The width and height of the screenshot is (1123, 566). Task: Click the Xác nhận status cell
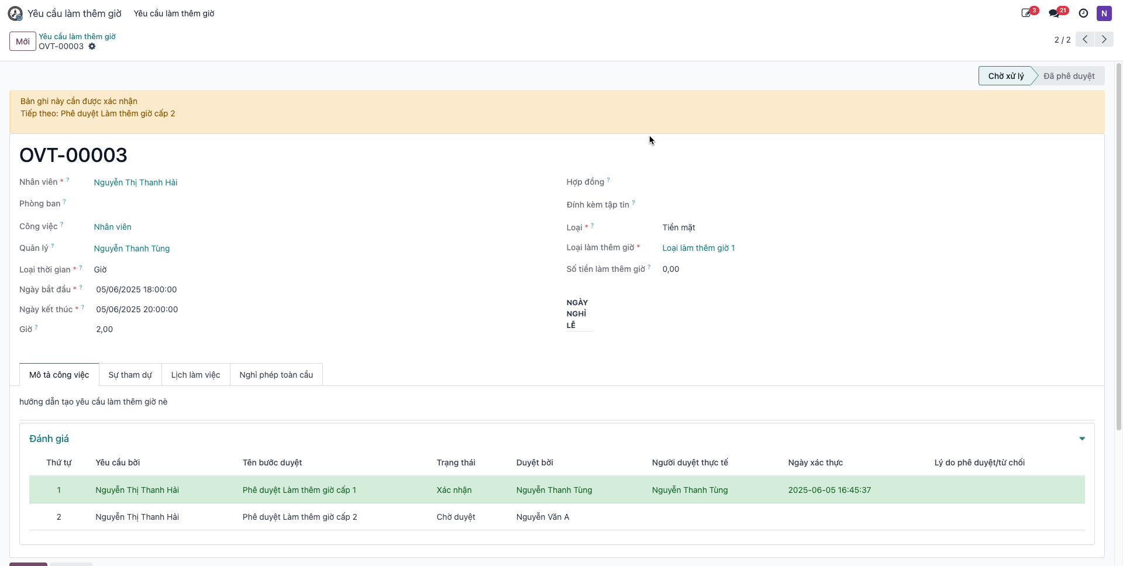click(454, 490)
